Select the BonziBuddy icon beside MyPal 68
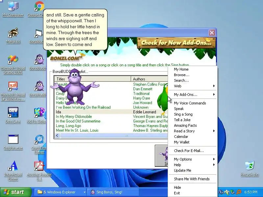 (38, 33)
